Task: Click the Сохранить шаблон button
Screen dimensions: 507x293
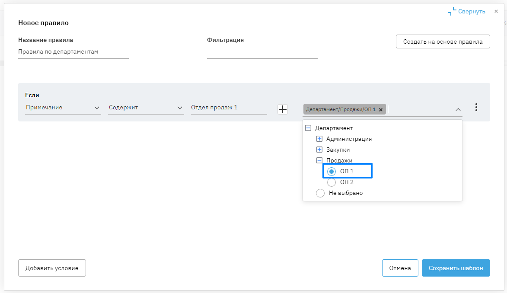Action: pos(456,268)
